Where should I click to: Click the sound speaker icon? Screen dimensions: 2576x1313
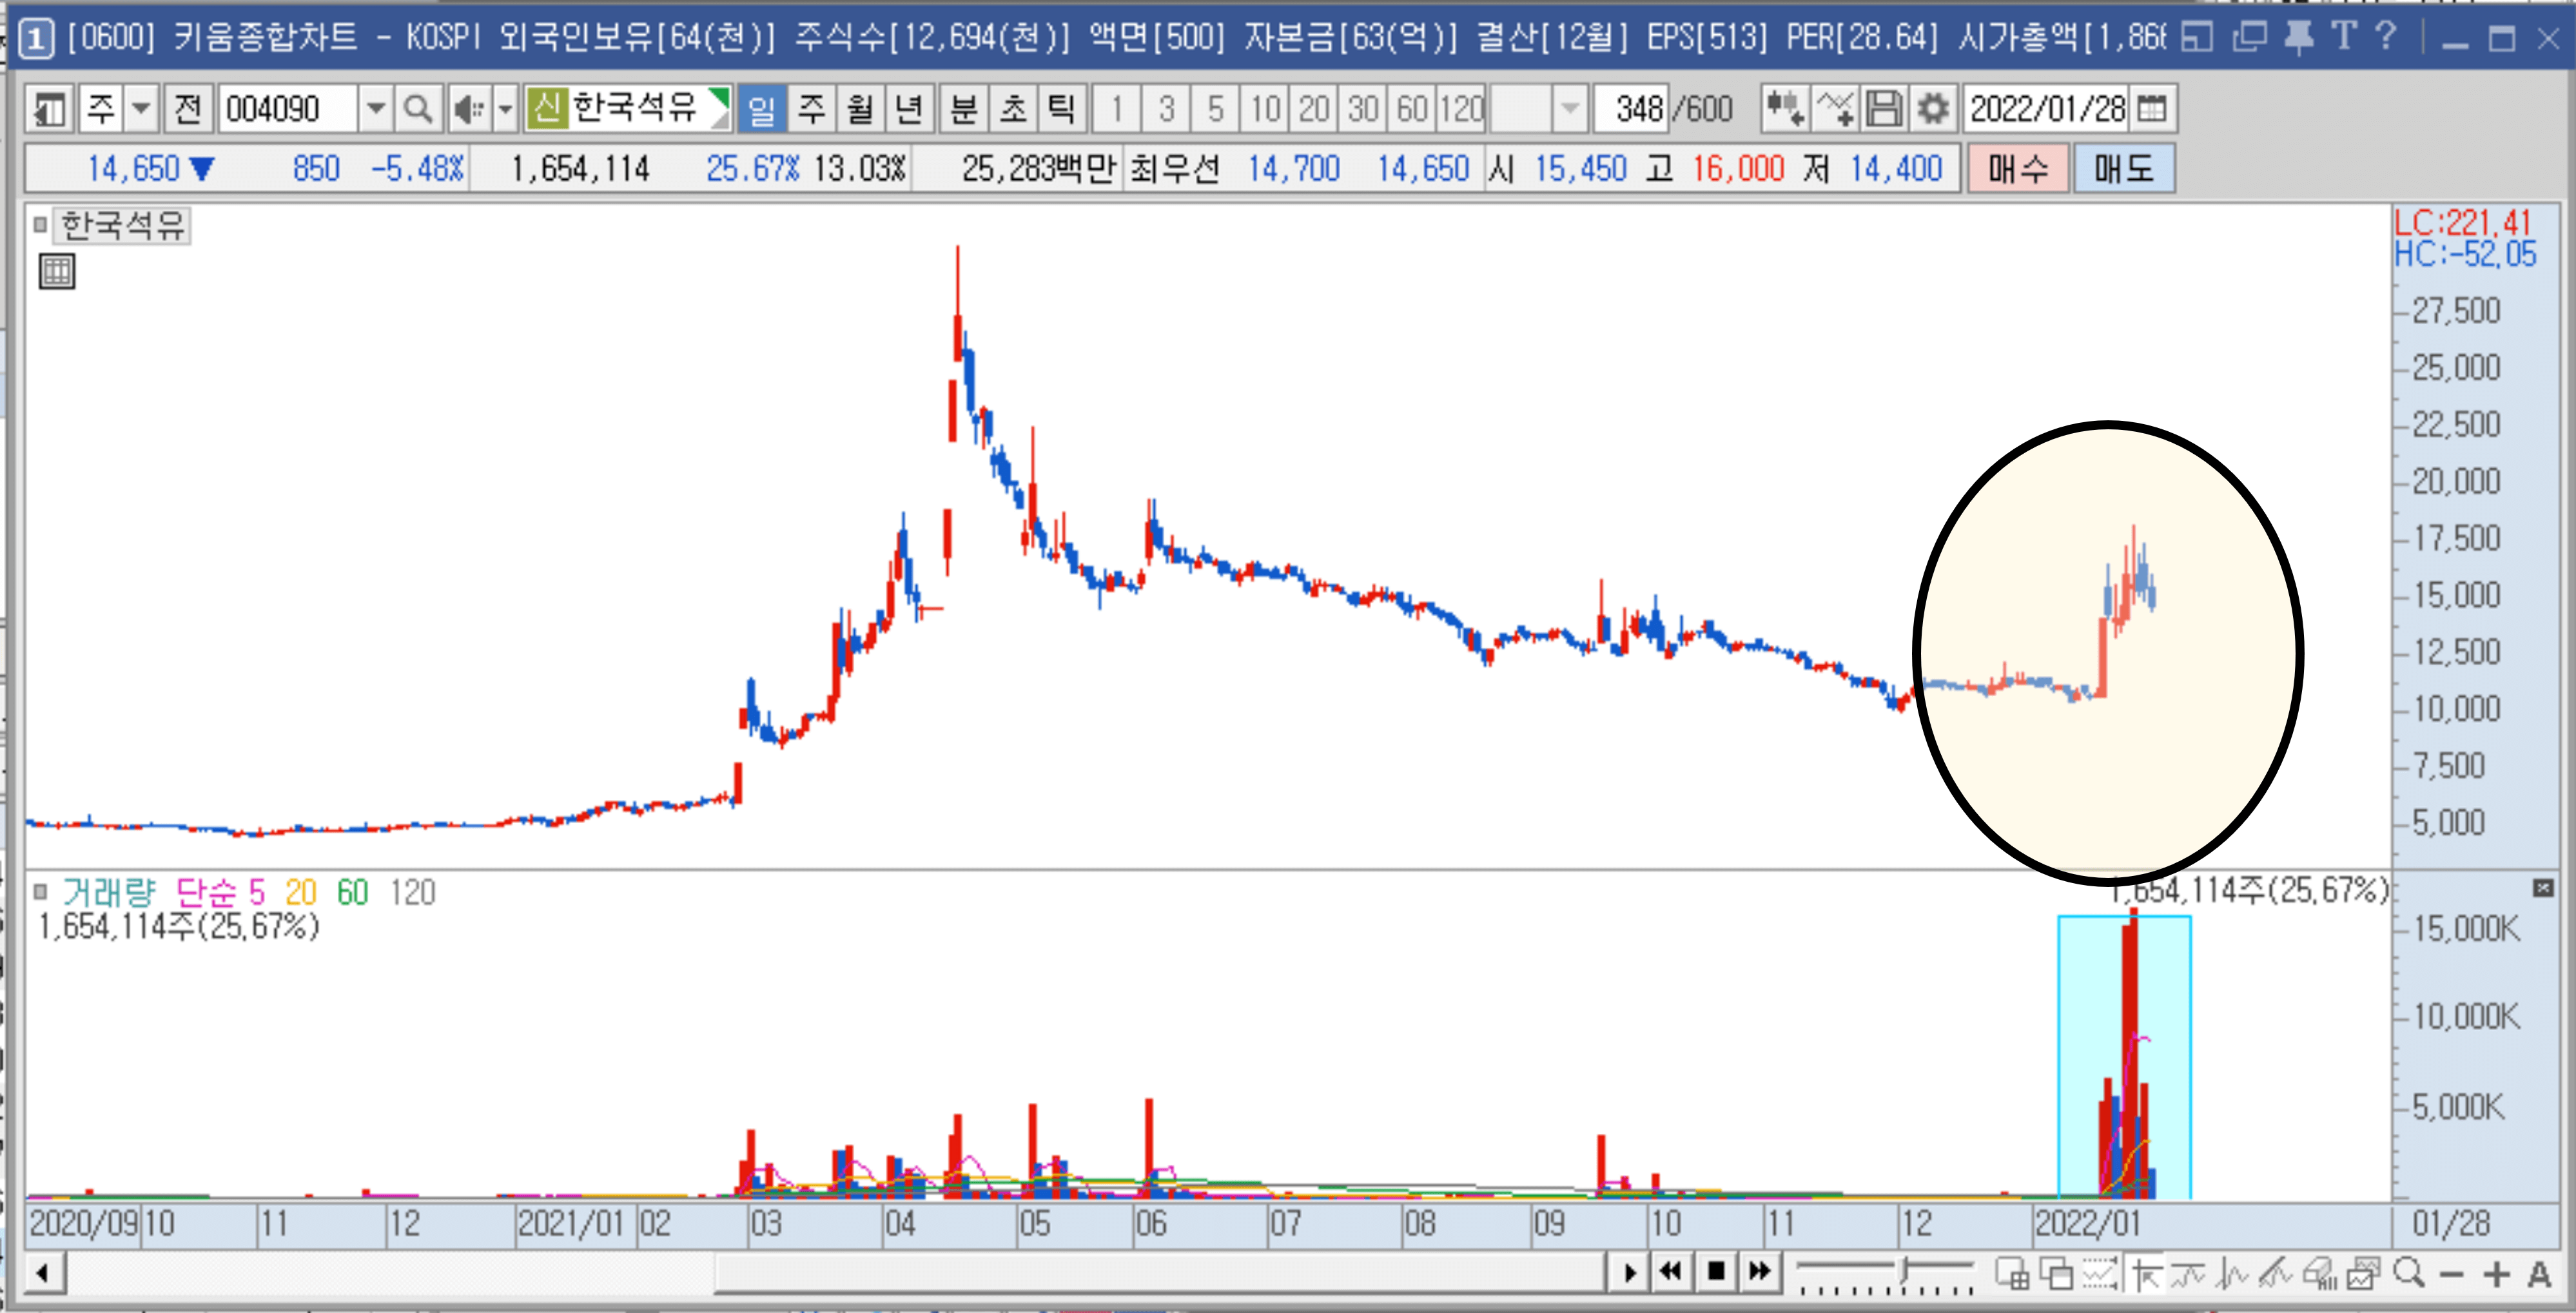[467, 108]
